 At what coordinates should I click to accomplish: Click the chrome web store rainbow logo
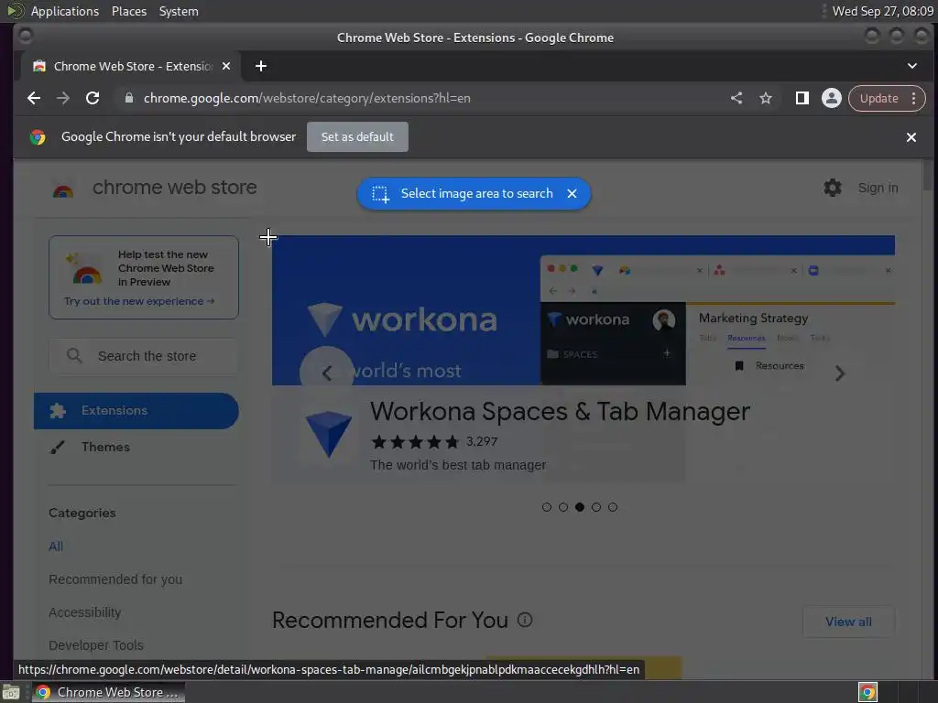(63, 190)
